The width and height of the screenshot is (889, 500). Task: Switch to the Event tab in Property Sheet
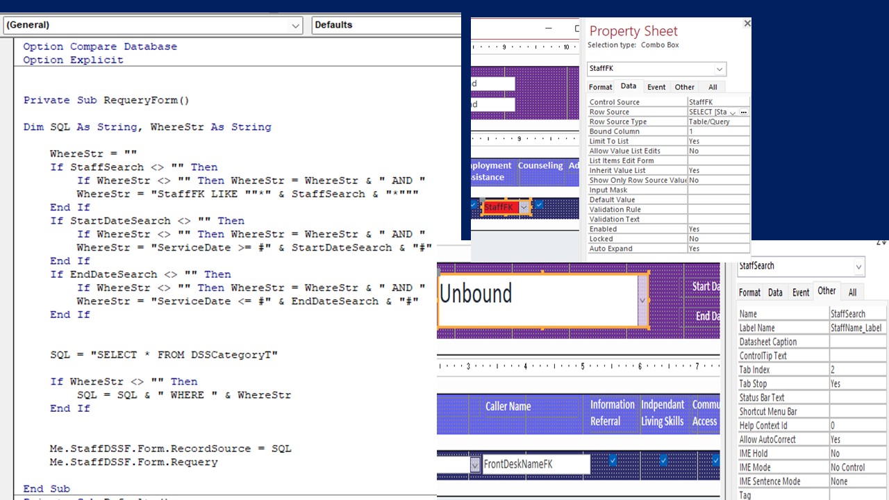coord(656,87)
